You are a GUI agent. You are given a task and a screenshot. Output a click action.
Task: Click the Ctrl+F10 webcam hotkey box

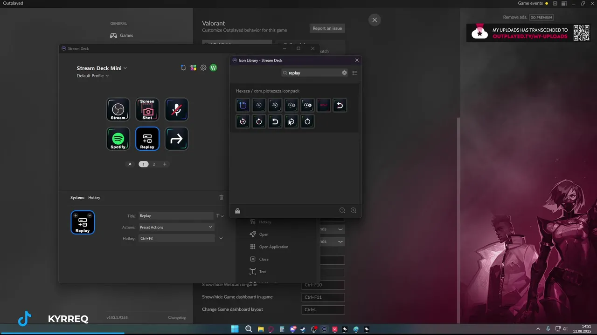tap(323, 285)
